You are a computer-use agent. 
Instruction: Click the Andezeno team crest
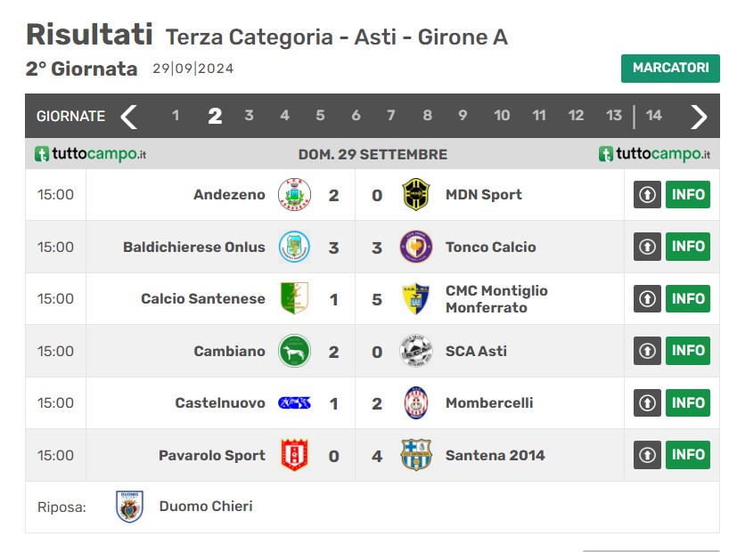tap(294, 195)
